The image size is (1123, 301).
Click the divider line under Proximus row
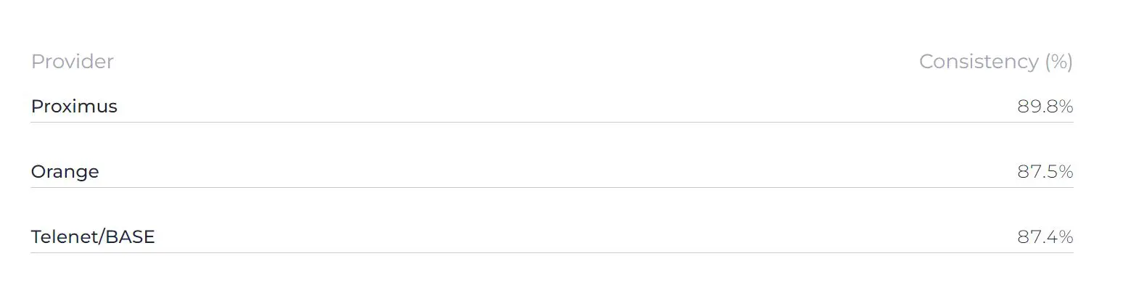[552, 122]
